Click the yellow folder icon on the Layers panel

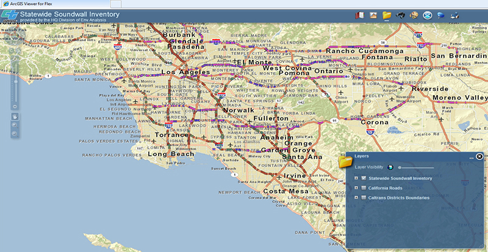tap(346, 162)
